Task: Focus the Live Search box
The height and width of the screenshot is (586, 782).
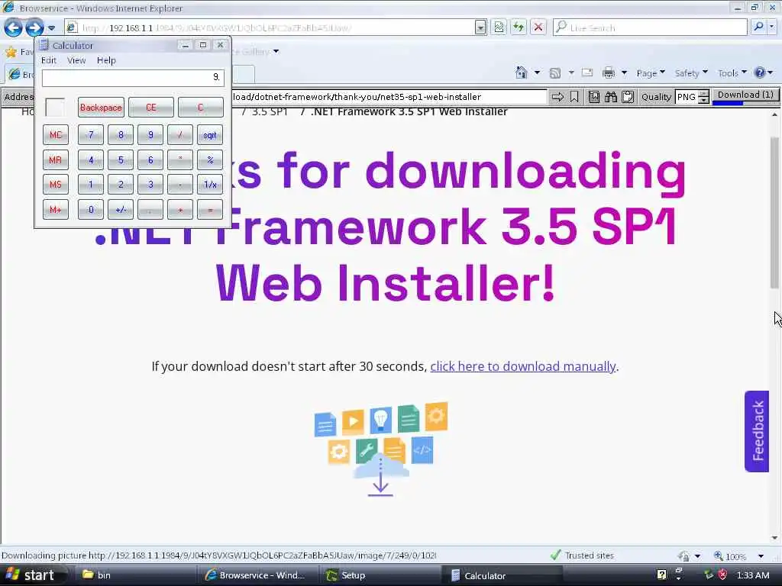Action: click(650, 27)
